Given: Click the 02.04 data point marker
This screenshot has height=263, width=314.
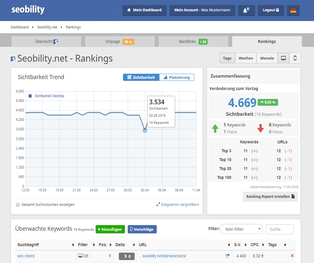Looking at the screenshot, I should tap(145, 131).
